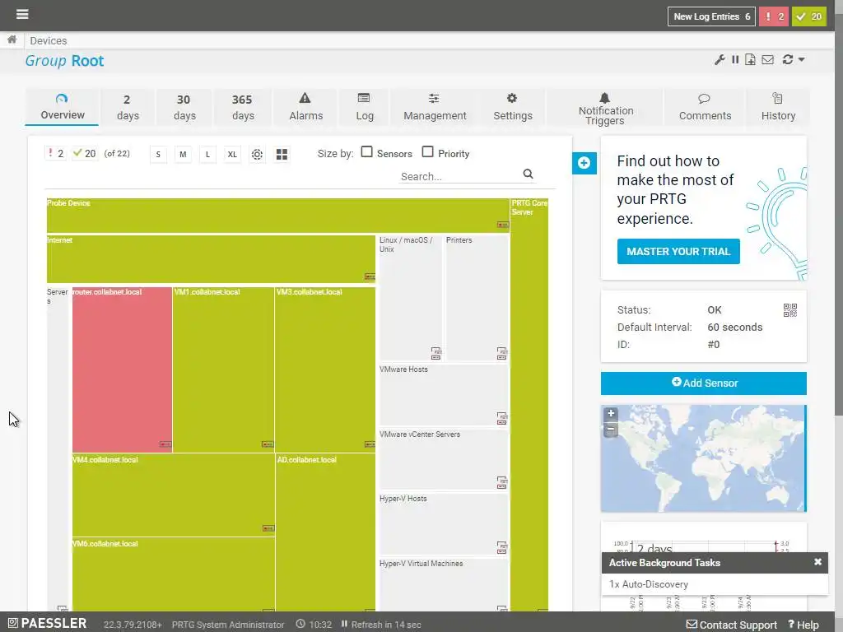Viewport: 843px width, 632px height.
Task: Pause auto refresh in status bar
Action: click(x=344, y=624)
